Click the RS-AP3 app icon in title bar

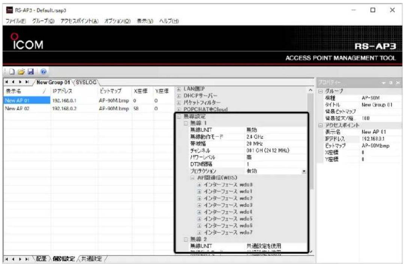click(9, 10)
